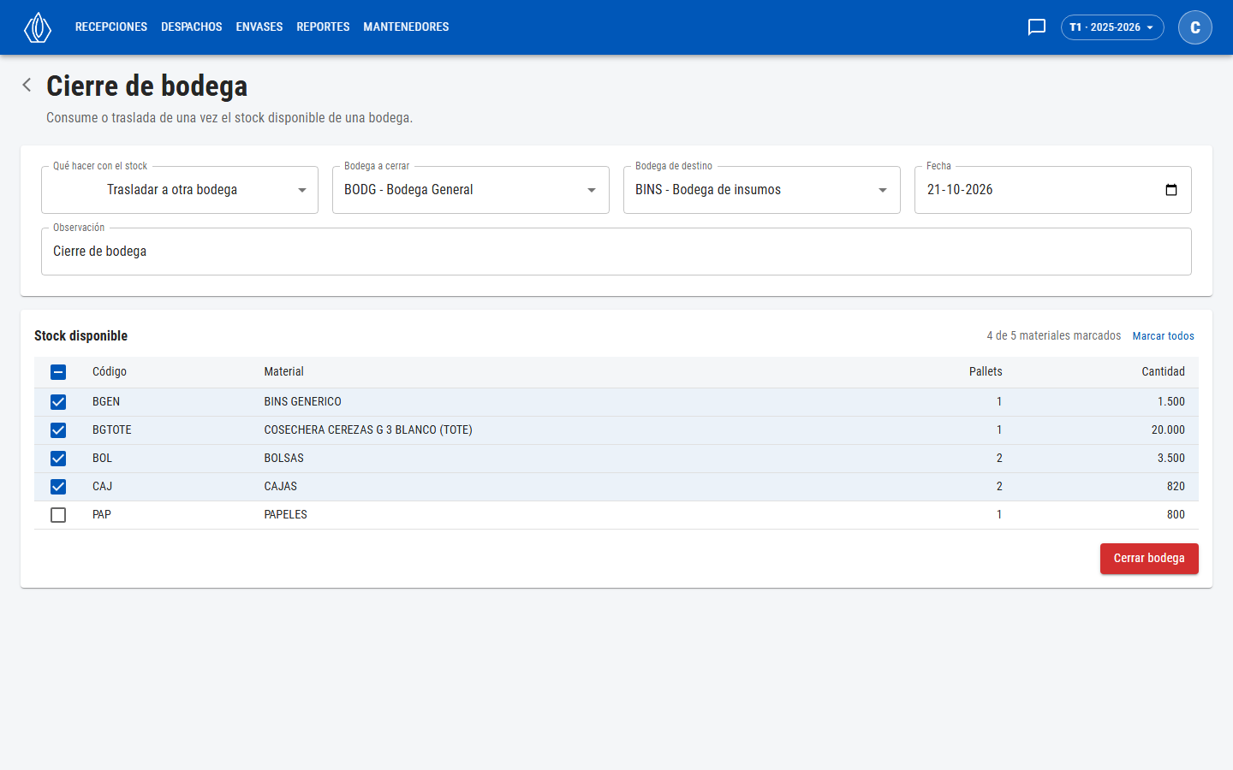
Task: Open the Despachos menu
Action: click(x=192, y=27)
